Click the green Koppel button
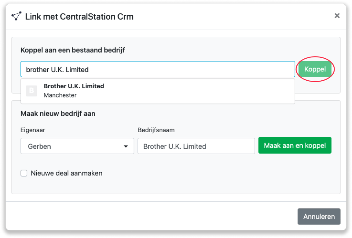 (315, 69)
